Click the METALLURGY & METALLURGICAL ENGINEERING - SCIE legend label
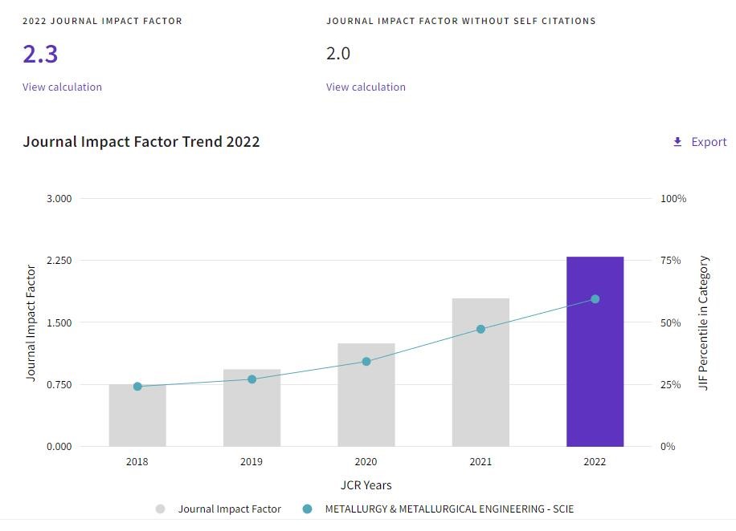The image size is (736, 531). click(x=449, y=509)
